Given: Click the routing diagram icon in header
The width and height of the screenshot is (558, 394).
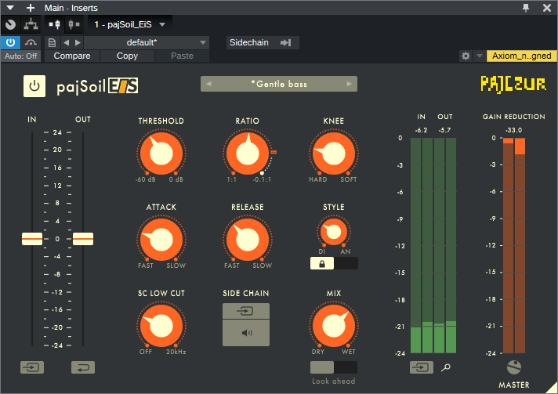Looking at the screenshot, I should coord(31,24).
